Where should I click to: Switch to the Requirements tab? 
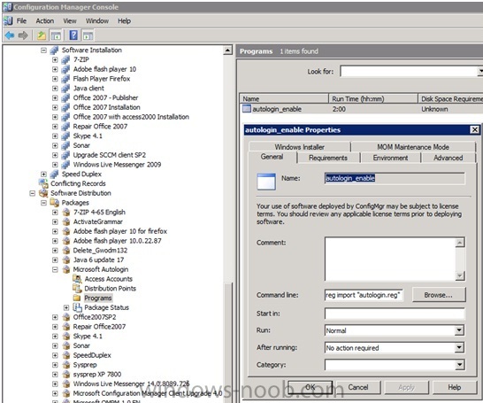click(x=328, y=158)
